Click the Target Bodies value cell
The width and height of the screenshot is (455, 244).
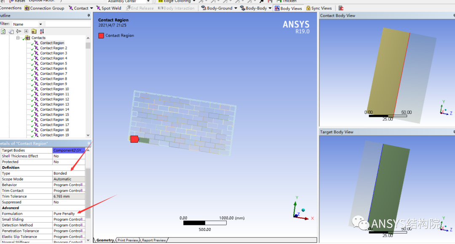(x=69, y=150)
